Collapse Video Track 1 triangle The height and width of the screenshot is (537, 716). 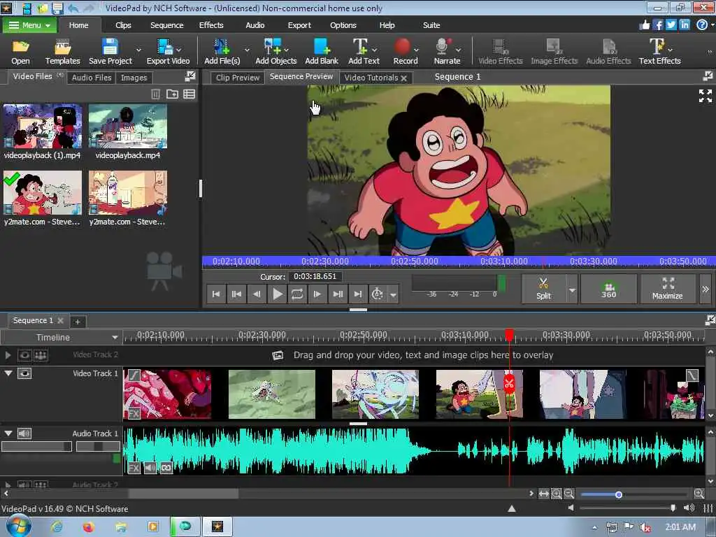[x=8, y=373]
